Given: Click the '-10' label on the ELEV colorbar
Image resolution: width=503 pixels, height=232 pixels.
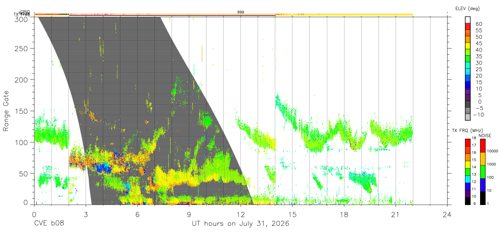Looking at the screenshot, I should click(x=479, y=115).
